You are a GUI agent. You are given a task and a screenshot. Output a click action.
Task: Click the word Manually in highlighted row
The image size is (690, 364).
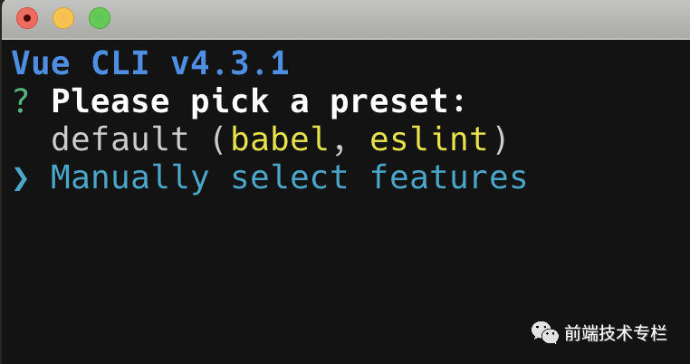(x=129, y=178)
